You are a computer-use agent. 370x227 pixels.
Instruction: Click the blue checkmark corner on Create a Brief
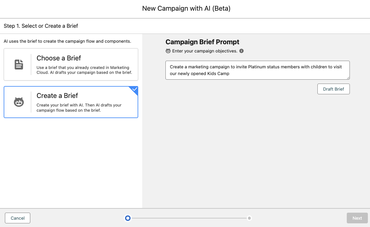134,90
